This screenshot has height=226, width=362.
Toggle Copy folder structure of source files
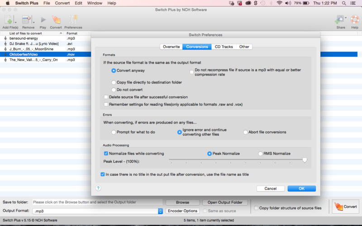coord(256,208)
